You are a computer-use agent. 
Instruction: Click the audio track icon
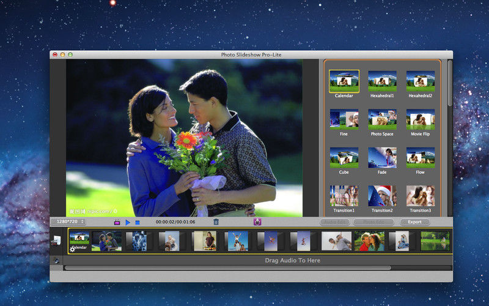(56, 260)
